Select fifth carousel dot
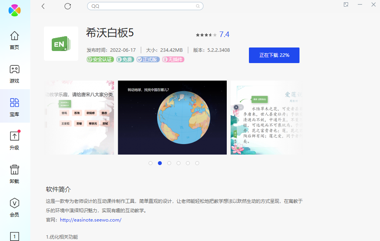This screenshot has width=380, height=241. (x=188, y=163)
